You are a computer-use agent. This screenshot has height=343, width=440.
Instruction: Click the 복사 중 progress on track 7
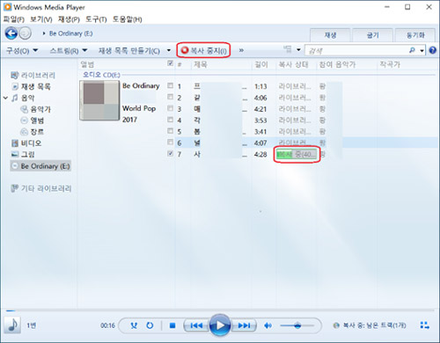[x=297, y=154]
